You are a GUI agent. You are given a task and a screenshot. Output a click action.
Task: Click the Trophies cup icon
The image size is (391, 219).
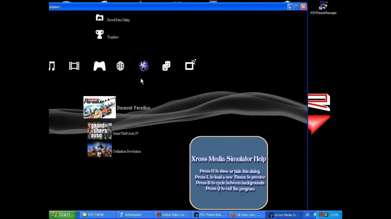pos(100,34)
